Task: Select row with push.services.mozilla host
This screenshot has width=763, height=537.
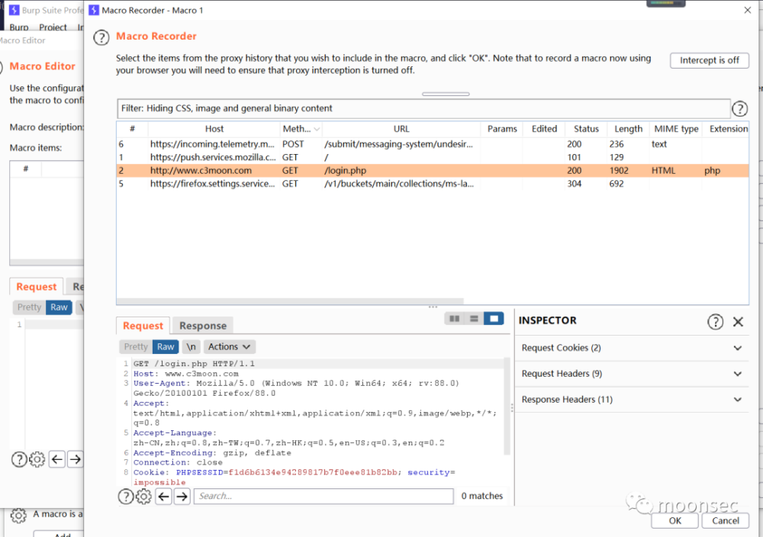Action: [x=432, y=157]
